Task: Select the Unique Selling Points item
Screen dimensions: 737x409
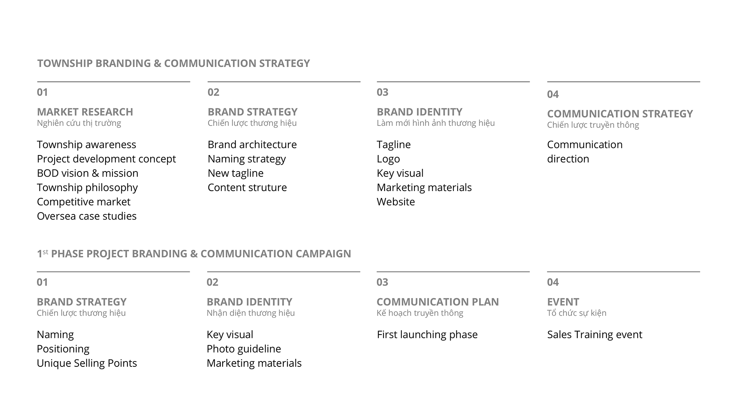Action: coord(87,363)
